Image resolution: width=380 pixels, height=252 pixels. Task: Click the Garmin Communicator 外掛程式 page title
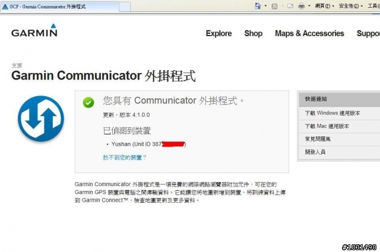point(103,75)
